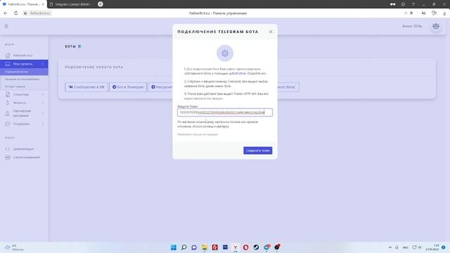
Task: Expand the Финансы menu chevron
Action: tap(43, 103)
